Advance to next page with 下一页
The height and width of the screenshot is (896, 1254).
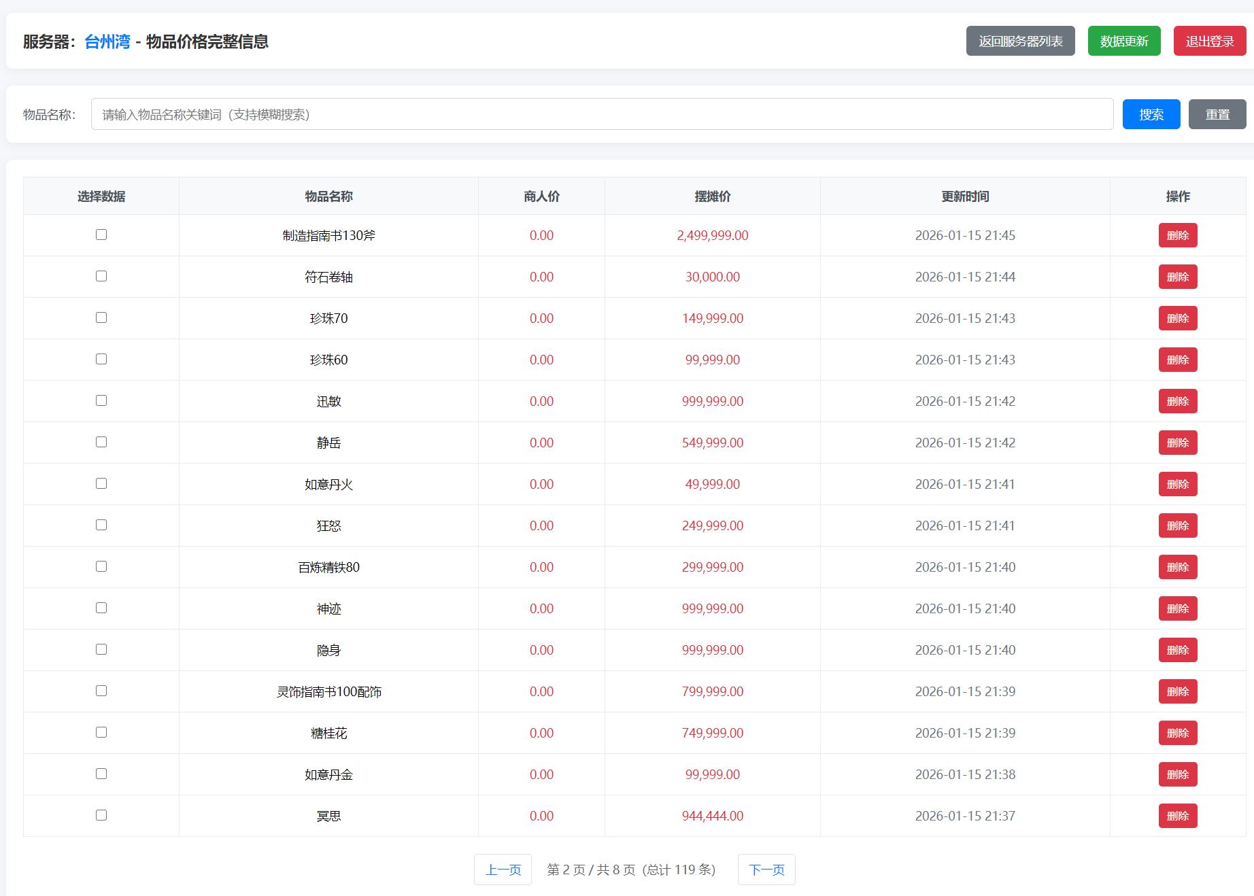click(766, 869)
